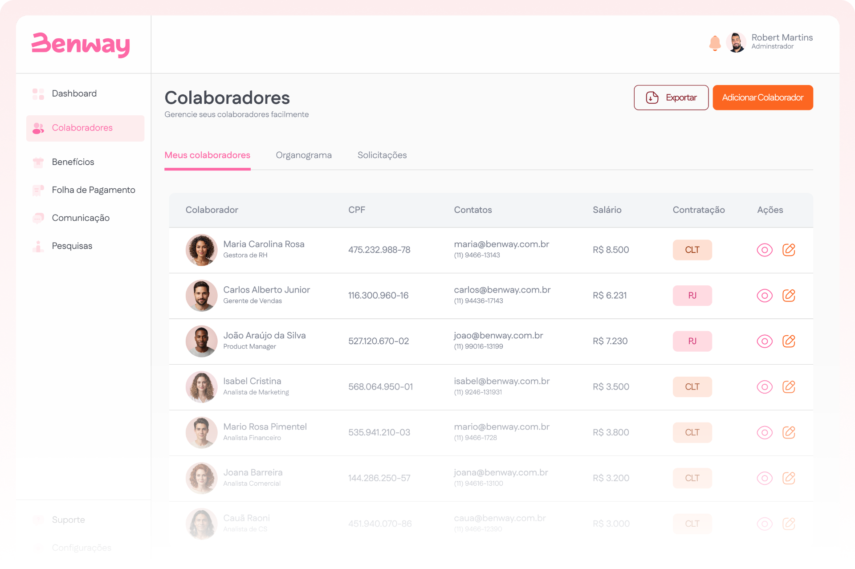855x569 pixels.
Task: Click the Exportar button
Action: 671,98
